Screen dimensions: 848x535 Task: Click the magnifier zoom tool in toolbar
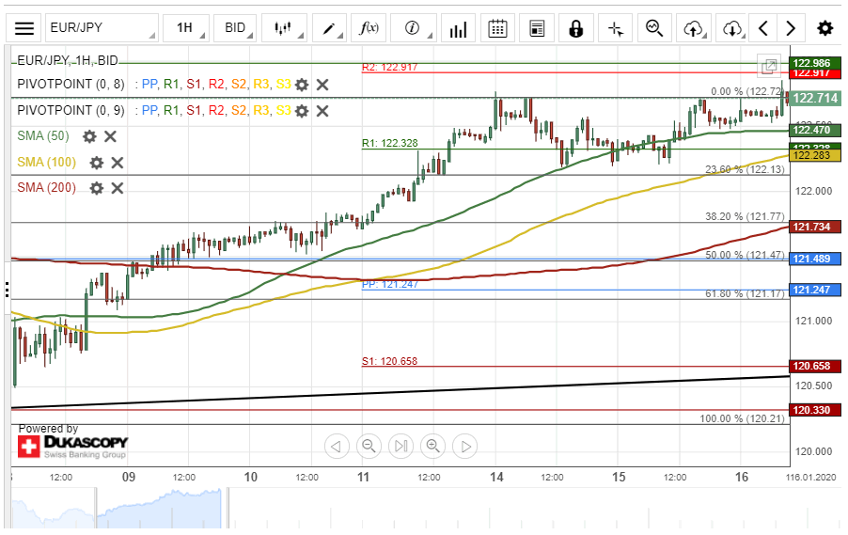click(x=654, y=28)
